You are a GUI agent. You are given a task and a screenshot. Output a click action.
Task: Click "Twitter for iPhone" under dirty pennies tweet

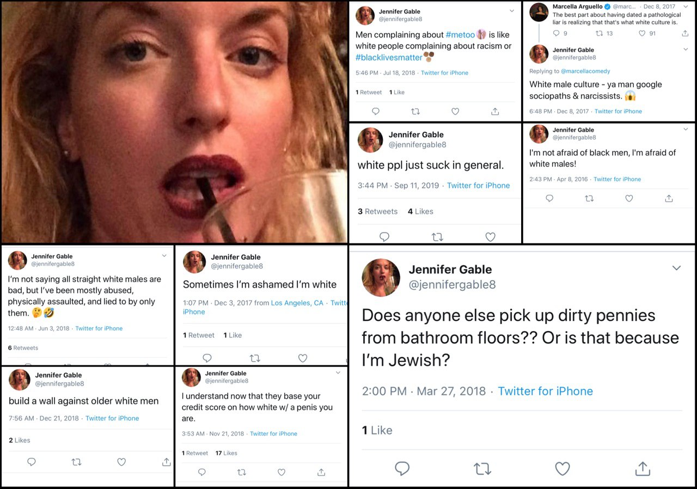(545, 391)
